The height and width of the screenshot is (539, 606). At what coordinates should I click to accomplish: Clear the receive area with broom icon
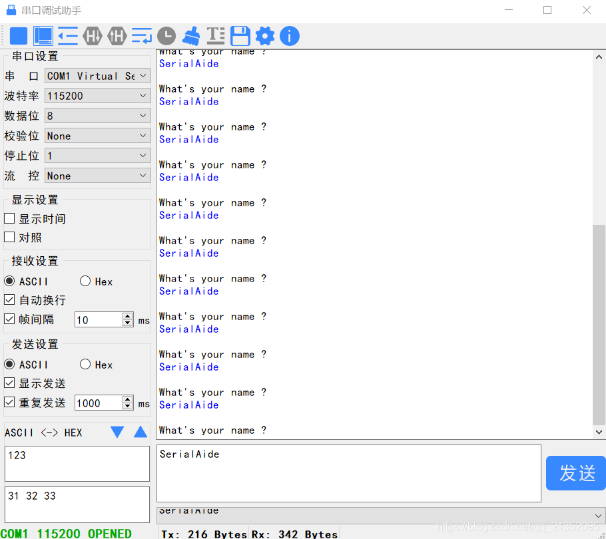pyautogui.click(x=191, y=36)
